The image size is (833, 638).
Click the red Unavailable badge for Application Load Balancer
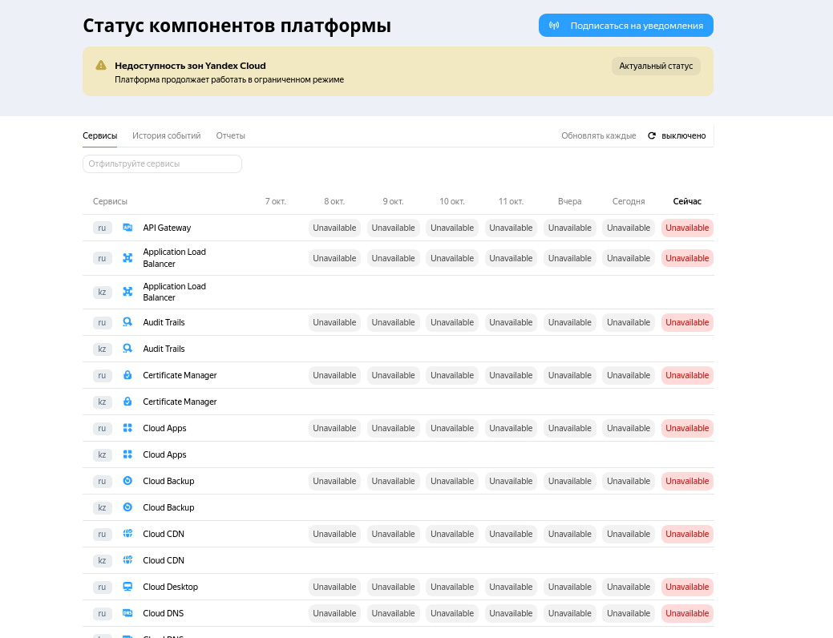click(687, 258)
